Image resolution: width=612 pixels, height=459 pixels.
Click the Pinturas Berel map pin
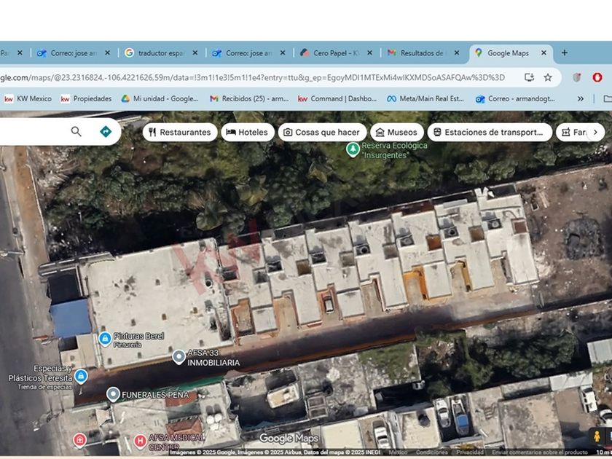(105, 339)
